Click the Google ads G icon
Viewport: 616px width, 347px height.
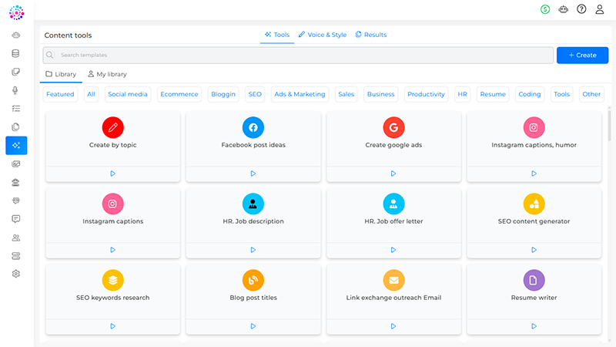[x=393, y=127]
